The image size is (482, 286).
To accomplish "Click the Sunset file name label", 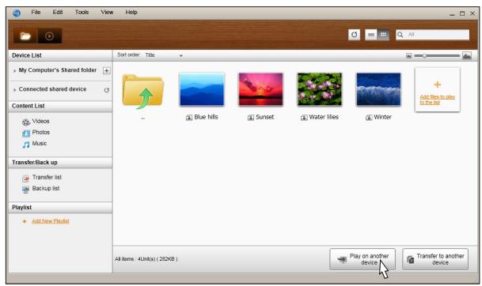I will (264, 117).
